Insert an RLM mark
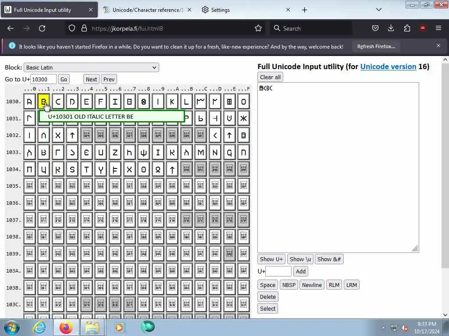The image size is (449, 336). coord(334,285)
